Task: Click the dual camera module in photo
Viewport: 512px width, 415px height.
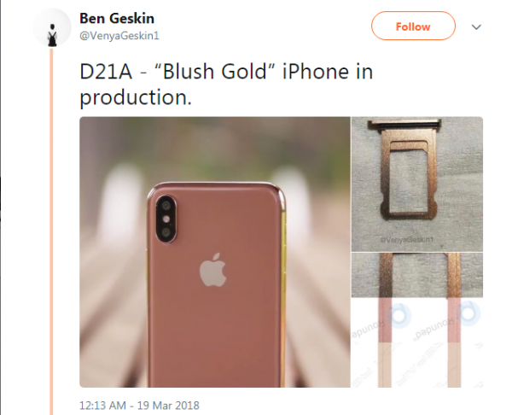Action: tap(166, 219)
